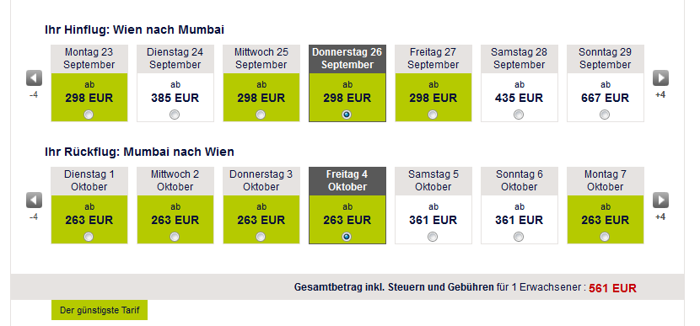The width and height of the screenshot is (700, 326).
Task: Select Sonntag 6 Oktober 361 EUR radio
Action: 519,237
